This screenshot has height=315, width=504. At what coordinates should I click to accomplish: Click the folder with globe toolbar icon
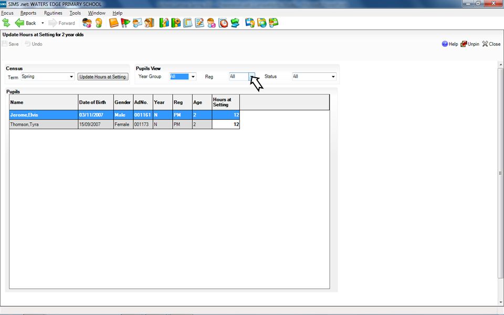tap(261, 23)
